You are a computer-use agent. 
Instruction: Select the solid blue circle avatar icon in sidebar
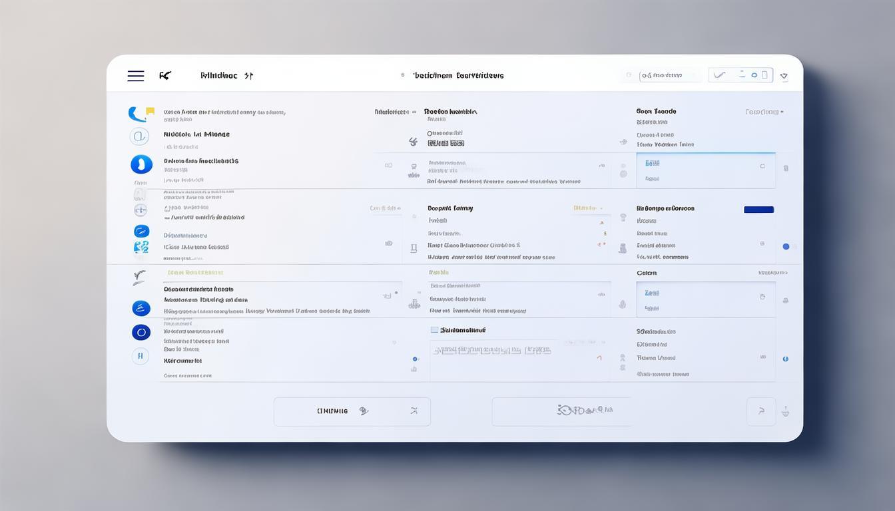[141, 164]
